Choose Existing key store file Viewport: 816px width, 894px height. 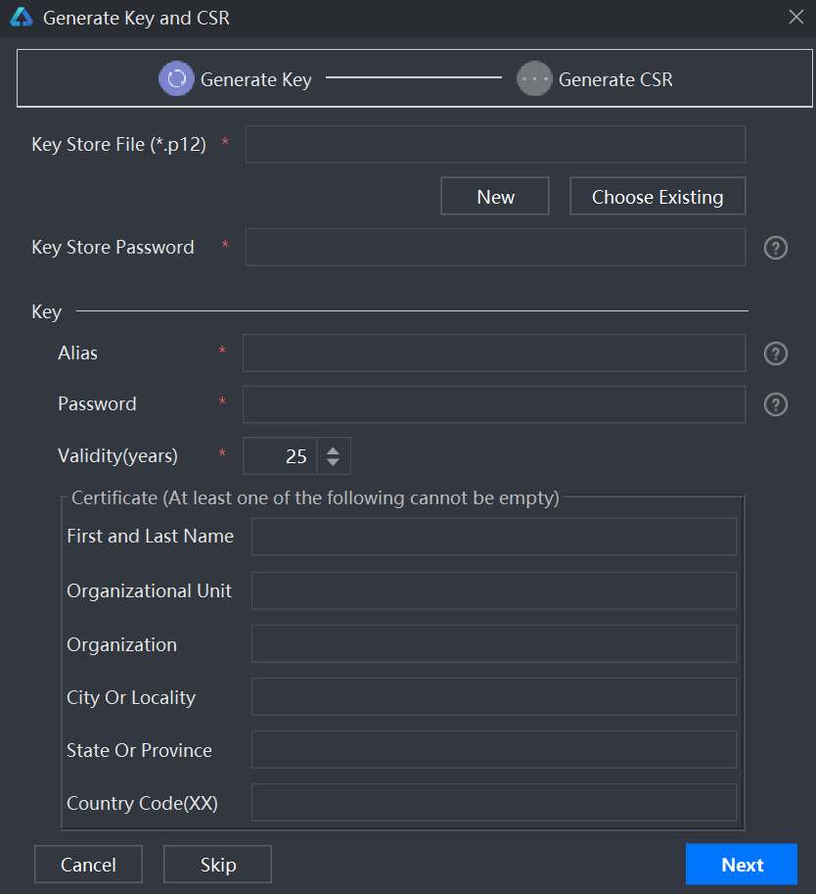[x=657, y=196]
